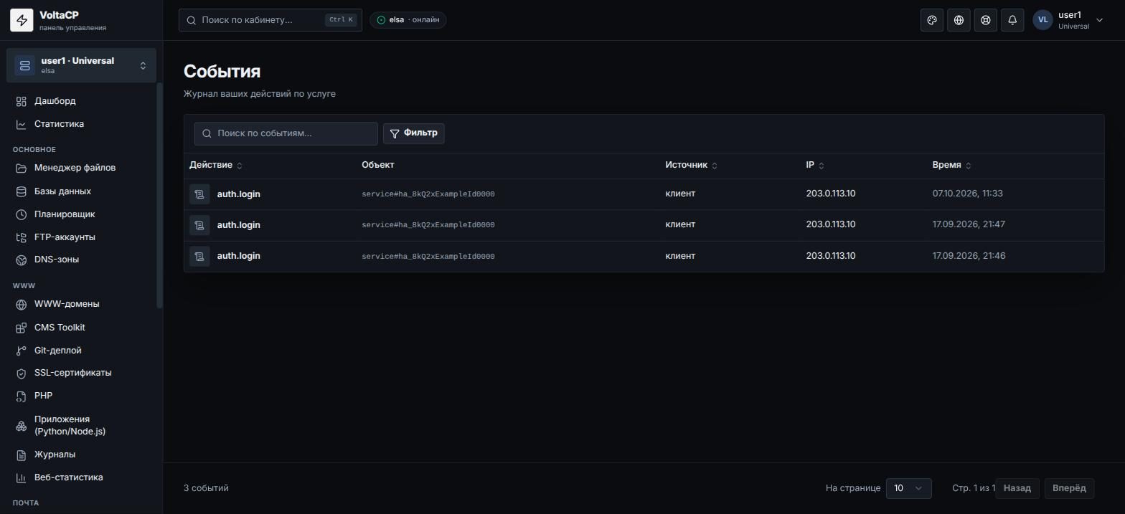The image size is (1125, 514).
Task: Click the event icon for the 21:46 login
Action: [x=199, y=256]
